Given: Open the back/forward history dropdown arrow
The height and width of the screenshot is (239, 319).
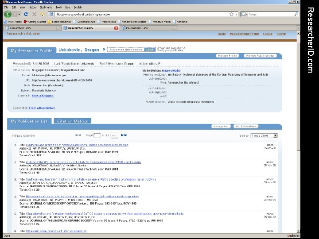Looking at the screenshot, I should [19, 15].
